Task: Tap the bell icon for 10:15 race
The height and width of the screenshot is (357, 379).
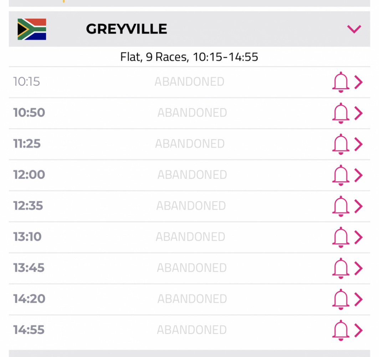Action: click(x=340, y=82)
